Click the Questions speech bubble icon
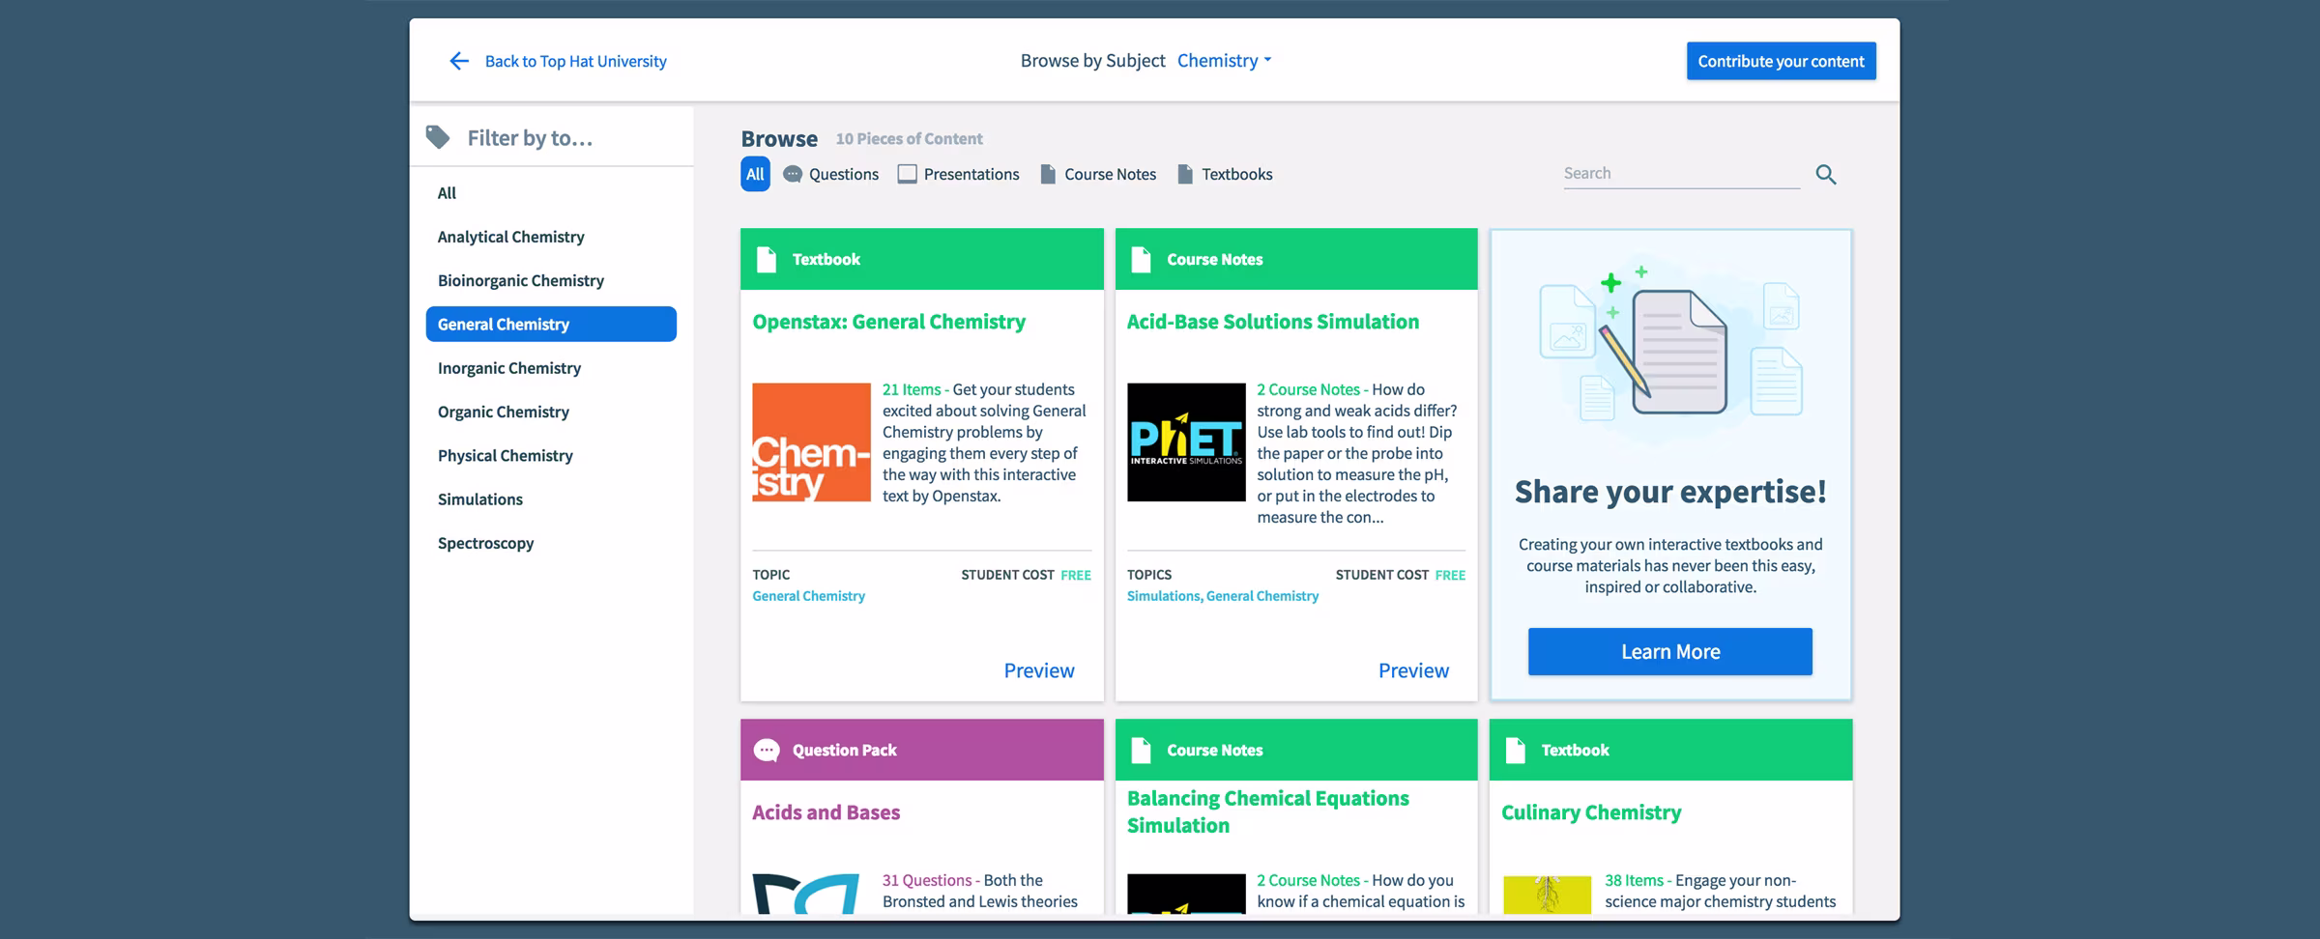2320x939 pixels. click(x=793, y=174)
